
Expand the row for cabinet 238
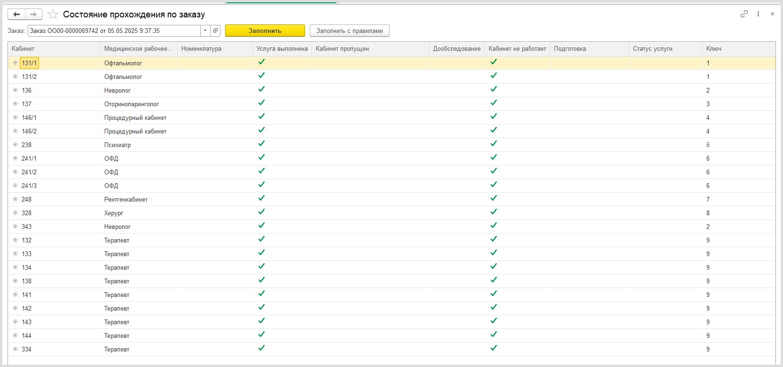tap(16, 145)
